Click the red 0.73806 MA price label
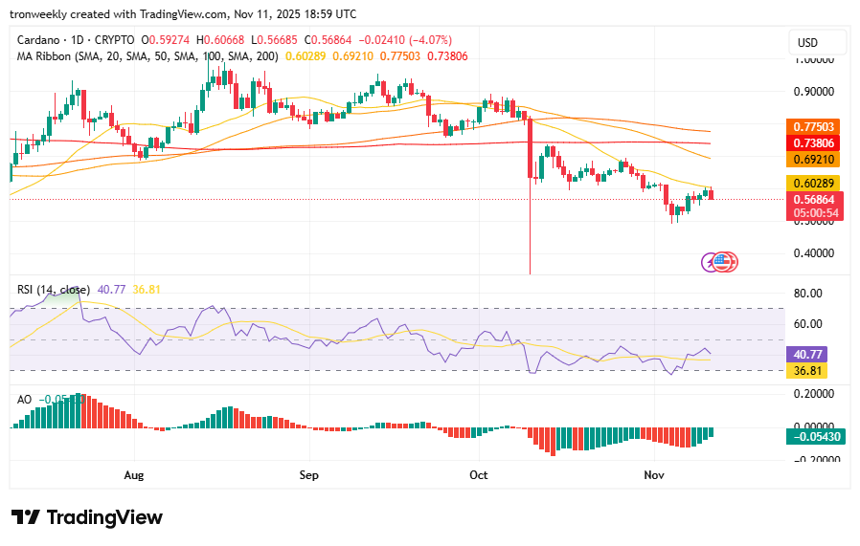 point(813,142)
